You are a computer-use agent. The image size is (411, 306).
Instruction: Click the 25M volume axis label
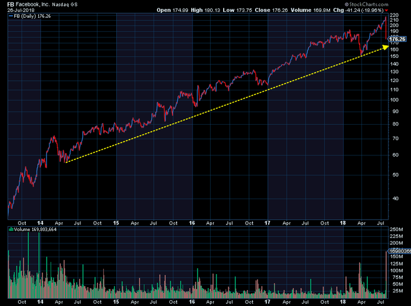pyautogui.click(x=397, y=291)
